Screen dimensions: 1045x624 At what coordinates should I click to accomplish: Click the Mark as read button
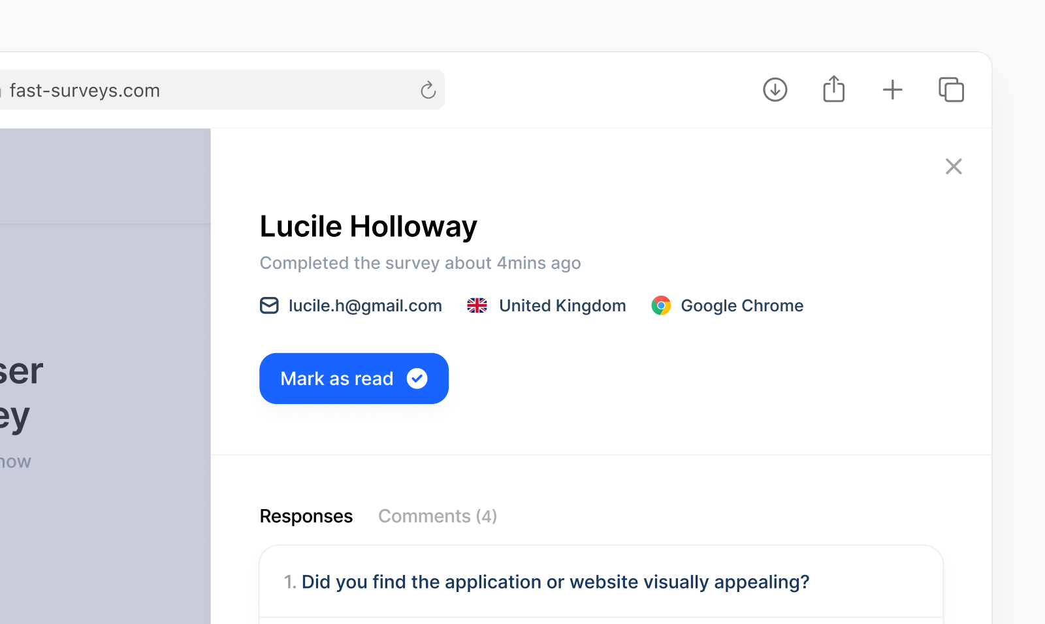[x=354, y=379]
